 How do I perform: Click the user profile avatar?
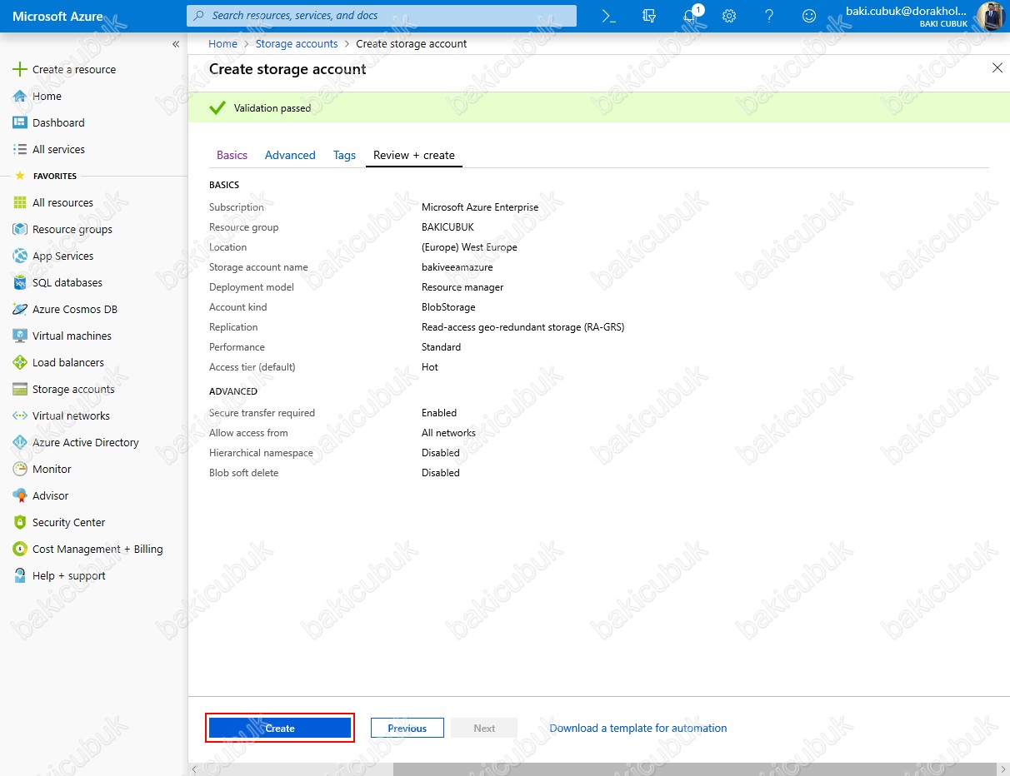990,16
